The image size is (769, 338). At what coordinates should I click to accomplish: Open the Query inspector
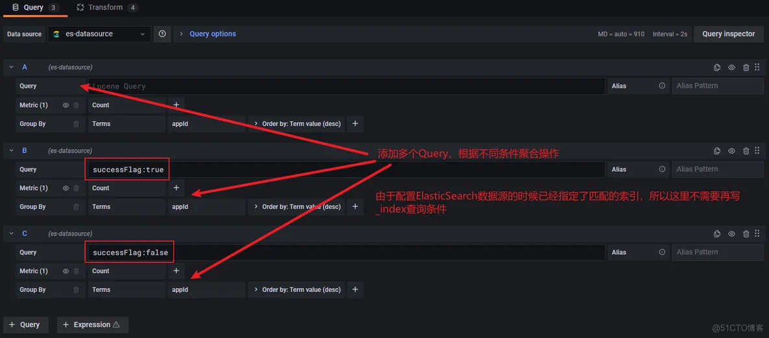click(728, 34)
